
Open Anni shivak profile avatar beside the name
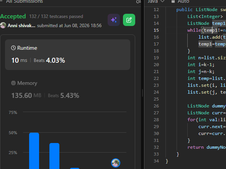pyautogui.click(x=3, y=26)
